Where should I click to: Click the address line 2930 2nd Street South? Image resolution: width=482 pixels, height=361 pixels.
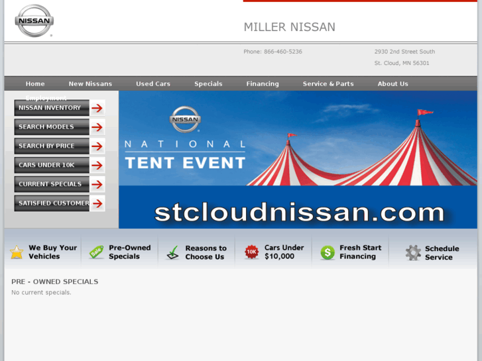tap(404, 52)
